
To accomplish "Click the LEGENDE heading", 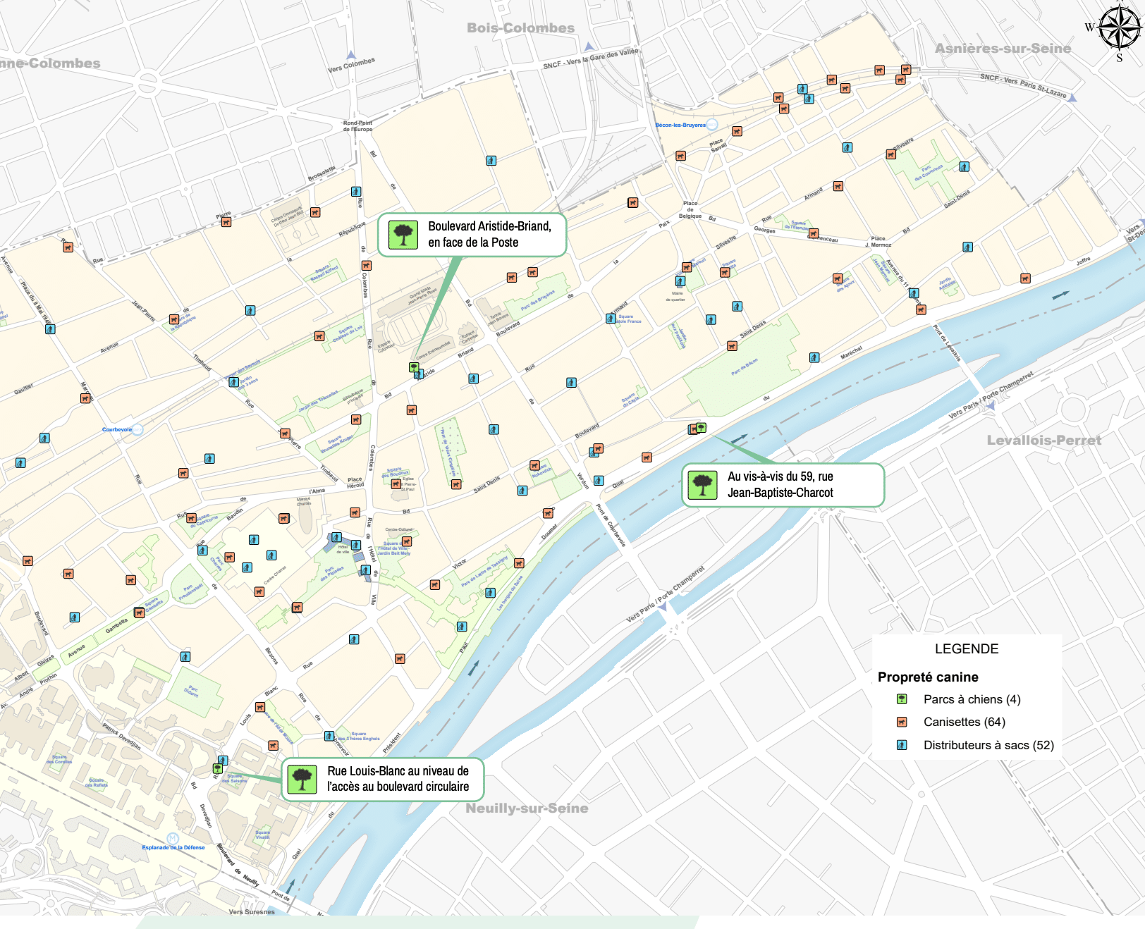I will 967,649.
